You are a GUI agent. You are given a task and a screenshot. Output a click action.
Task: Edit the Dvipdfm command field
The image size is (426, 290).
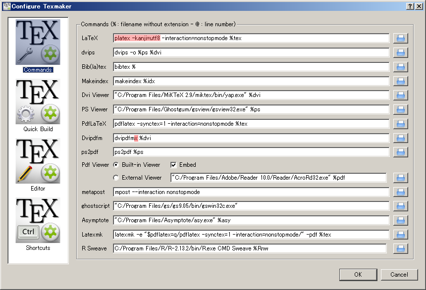coord(251,138)
